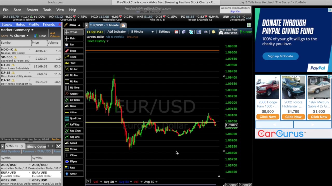Pick the Andrew pitchfork tool
The height and width of the screenshot is (186, 332).
tap(74, 94)
